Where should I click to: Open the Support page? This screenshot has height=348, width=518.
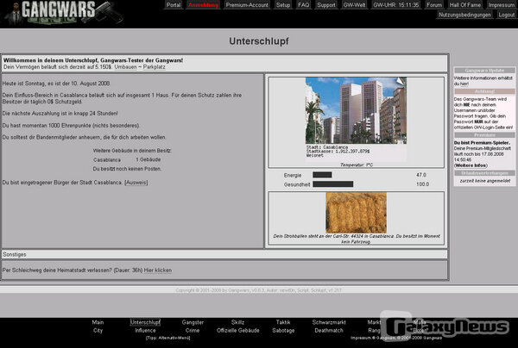pyautogui.click(x=326, y=5)
